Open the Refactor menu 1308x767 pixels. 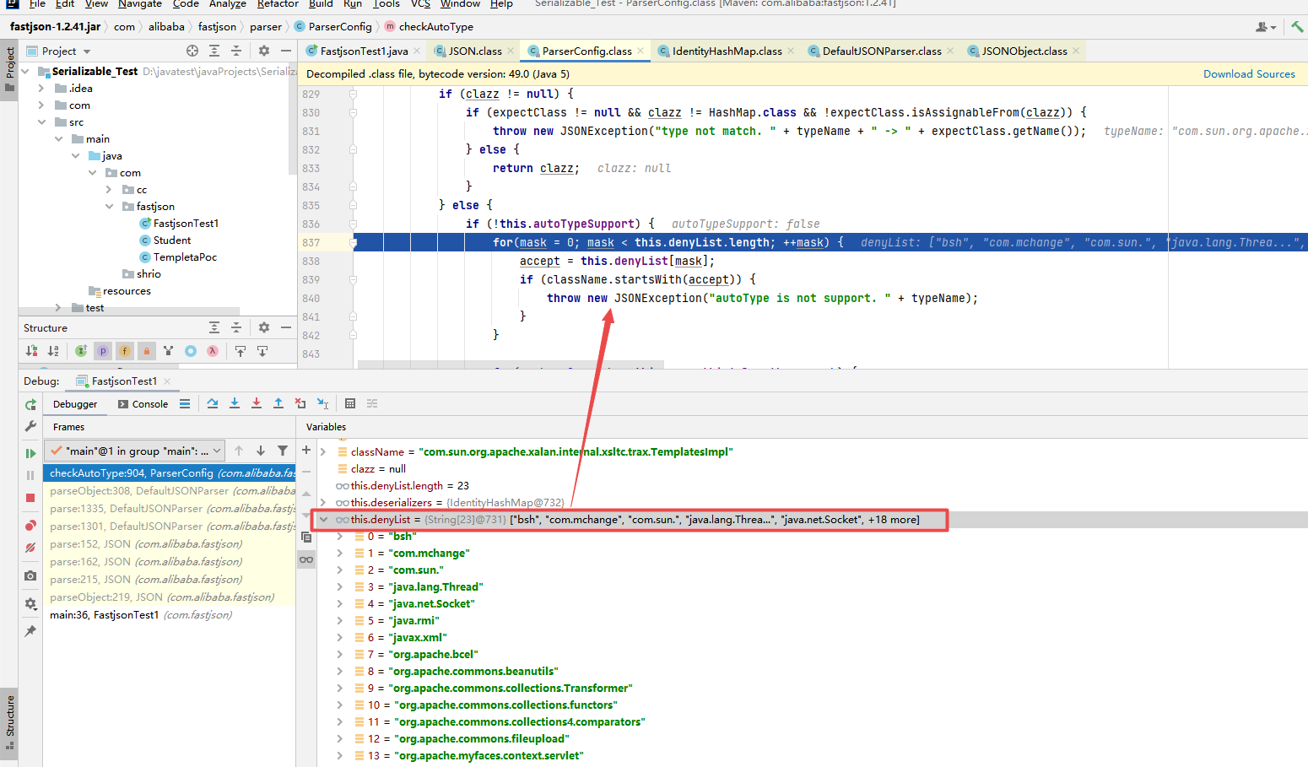coord(278,5)
